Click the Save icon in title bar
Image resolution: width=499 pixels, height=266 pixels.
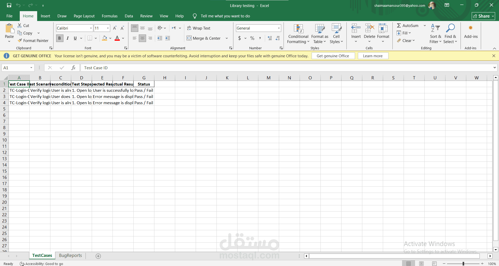(x=9, y=5)
